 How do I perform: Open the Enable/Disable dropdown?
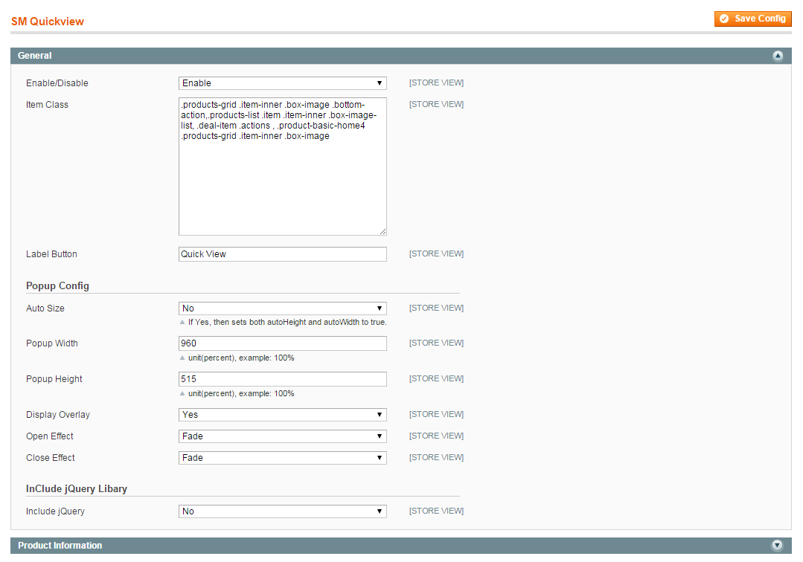click(x=282, y=83)
